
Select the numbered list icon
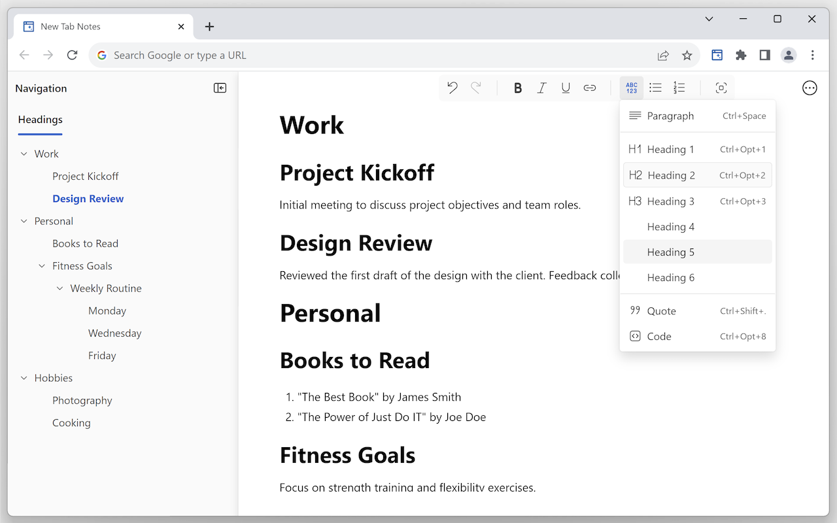pyautogui.click(x=679, y=87)
